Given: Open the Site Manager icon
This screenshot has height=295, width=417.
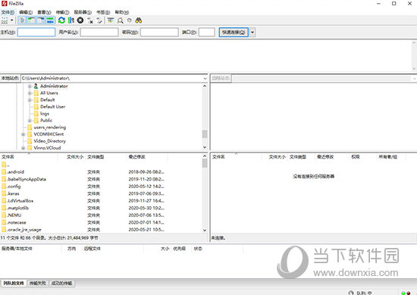Looking at the screenshot, I should click(5, 20).
